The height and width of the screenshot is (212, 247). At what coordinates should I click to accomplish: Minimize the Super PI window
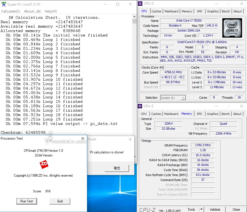point(105,4)
